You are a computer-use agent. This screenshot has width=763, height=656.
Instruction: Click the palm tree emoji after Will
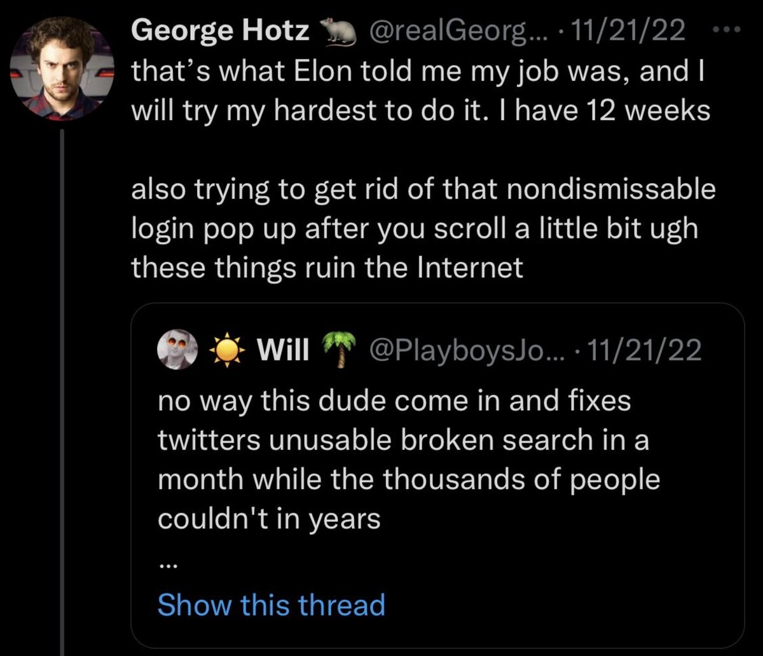pyautogui.click(x=340, y=350)
